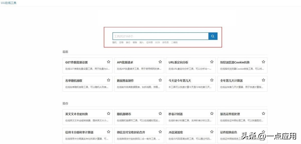The width and height of the screenshot is (301, 144).
Task: Open the UU在线工具 home link
Action: point(9,3)
